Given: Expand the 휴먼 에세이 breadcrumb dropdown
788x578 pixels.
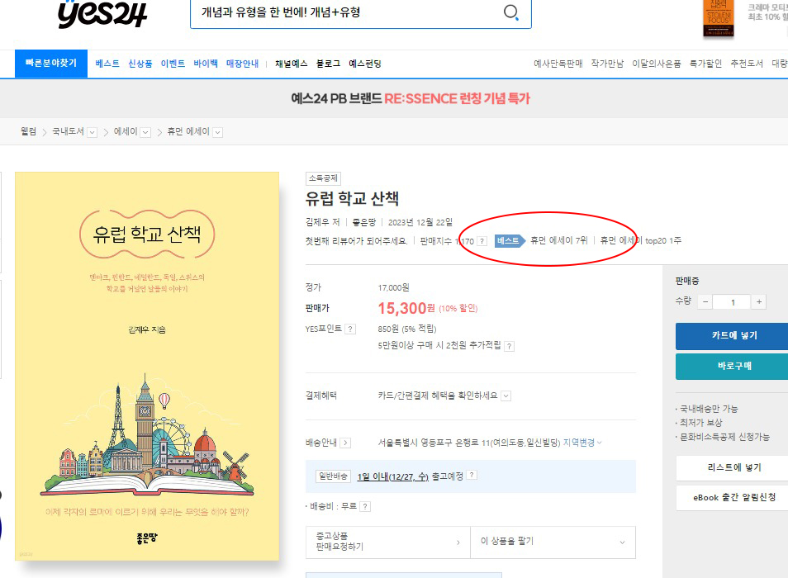Looking at the screenshot, I should click(x=217, y=132).
